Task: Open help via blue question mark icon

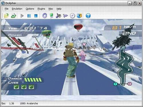Action: pos(88,16)
